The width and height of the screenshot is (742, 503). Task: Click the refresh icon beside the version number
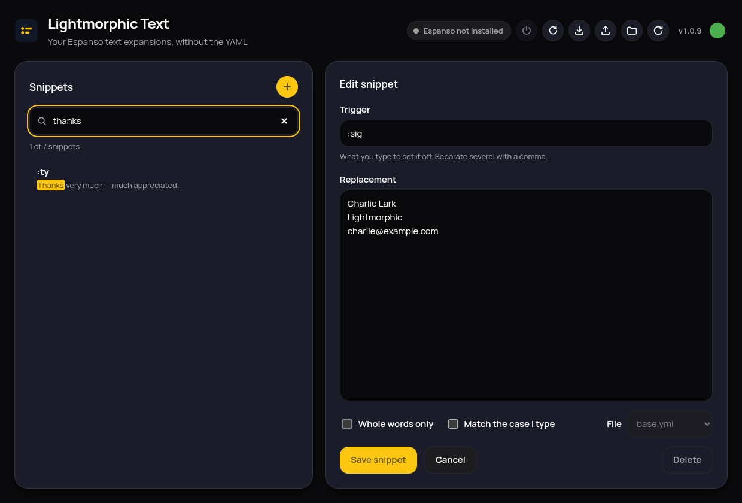tap(658, 31)
